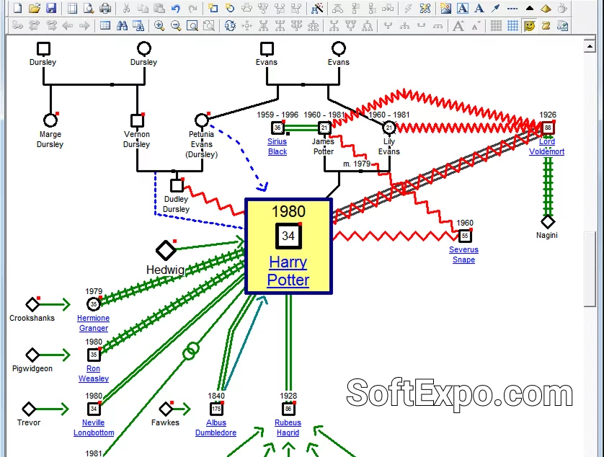Save the current genogram

pyautogui.click(x=51, y=8)
